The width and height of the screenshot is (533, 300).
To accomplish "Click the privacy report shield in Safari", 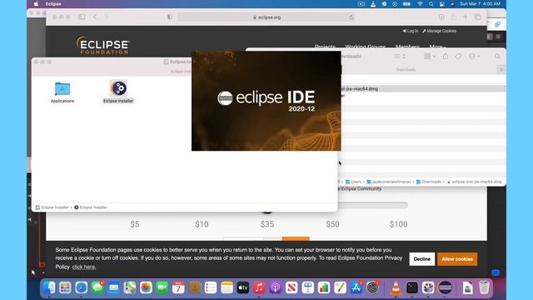I will (x=170, y=17).
